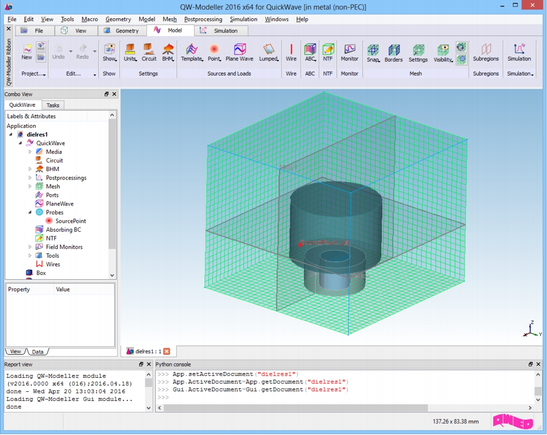
Task: Click the open project folder icon below save
Action: tap(41, 57)
